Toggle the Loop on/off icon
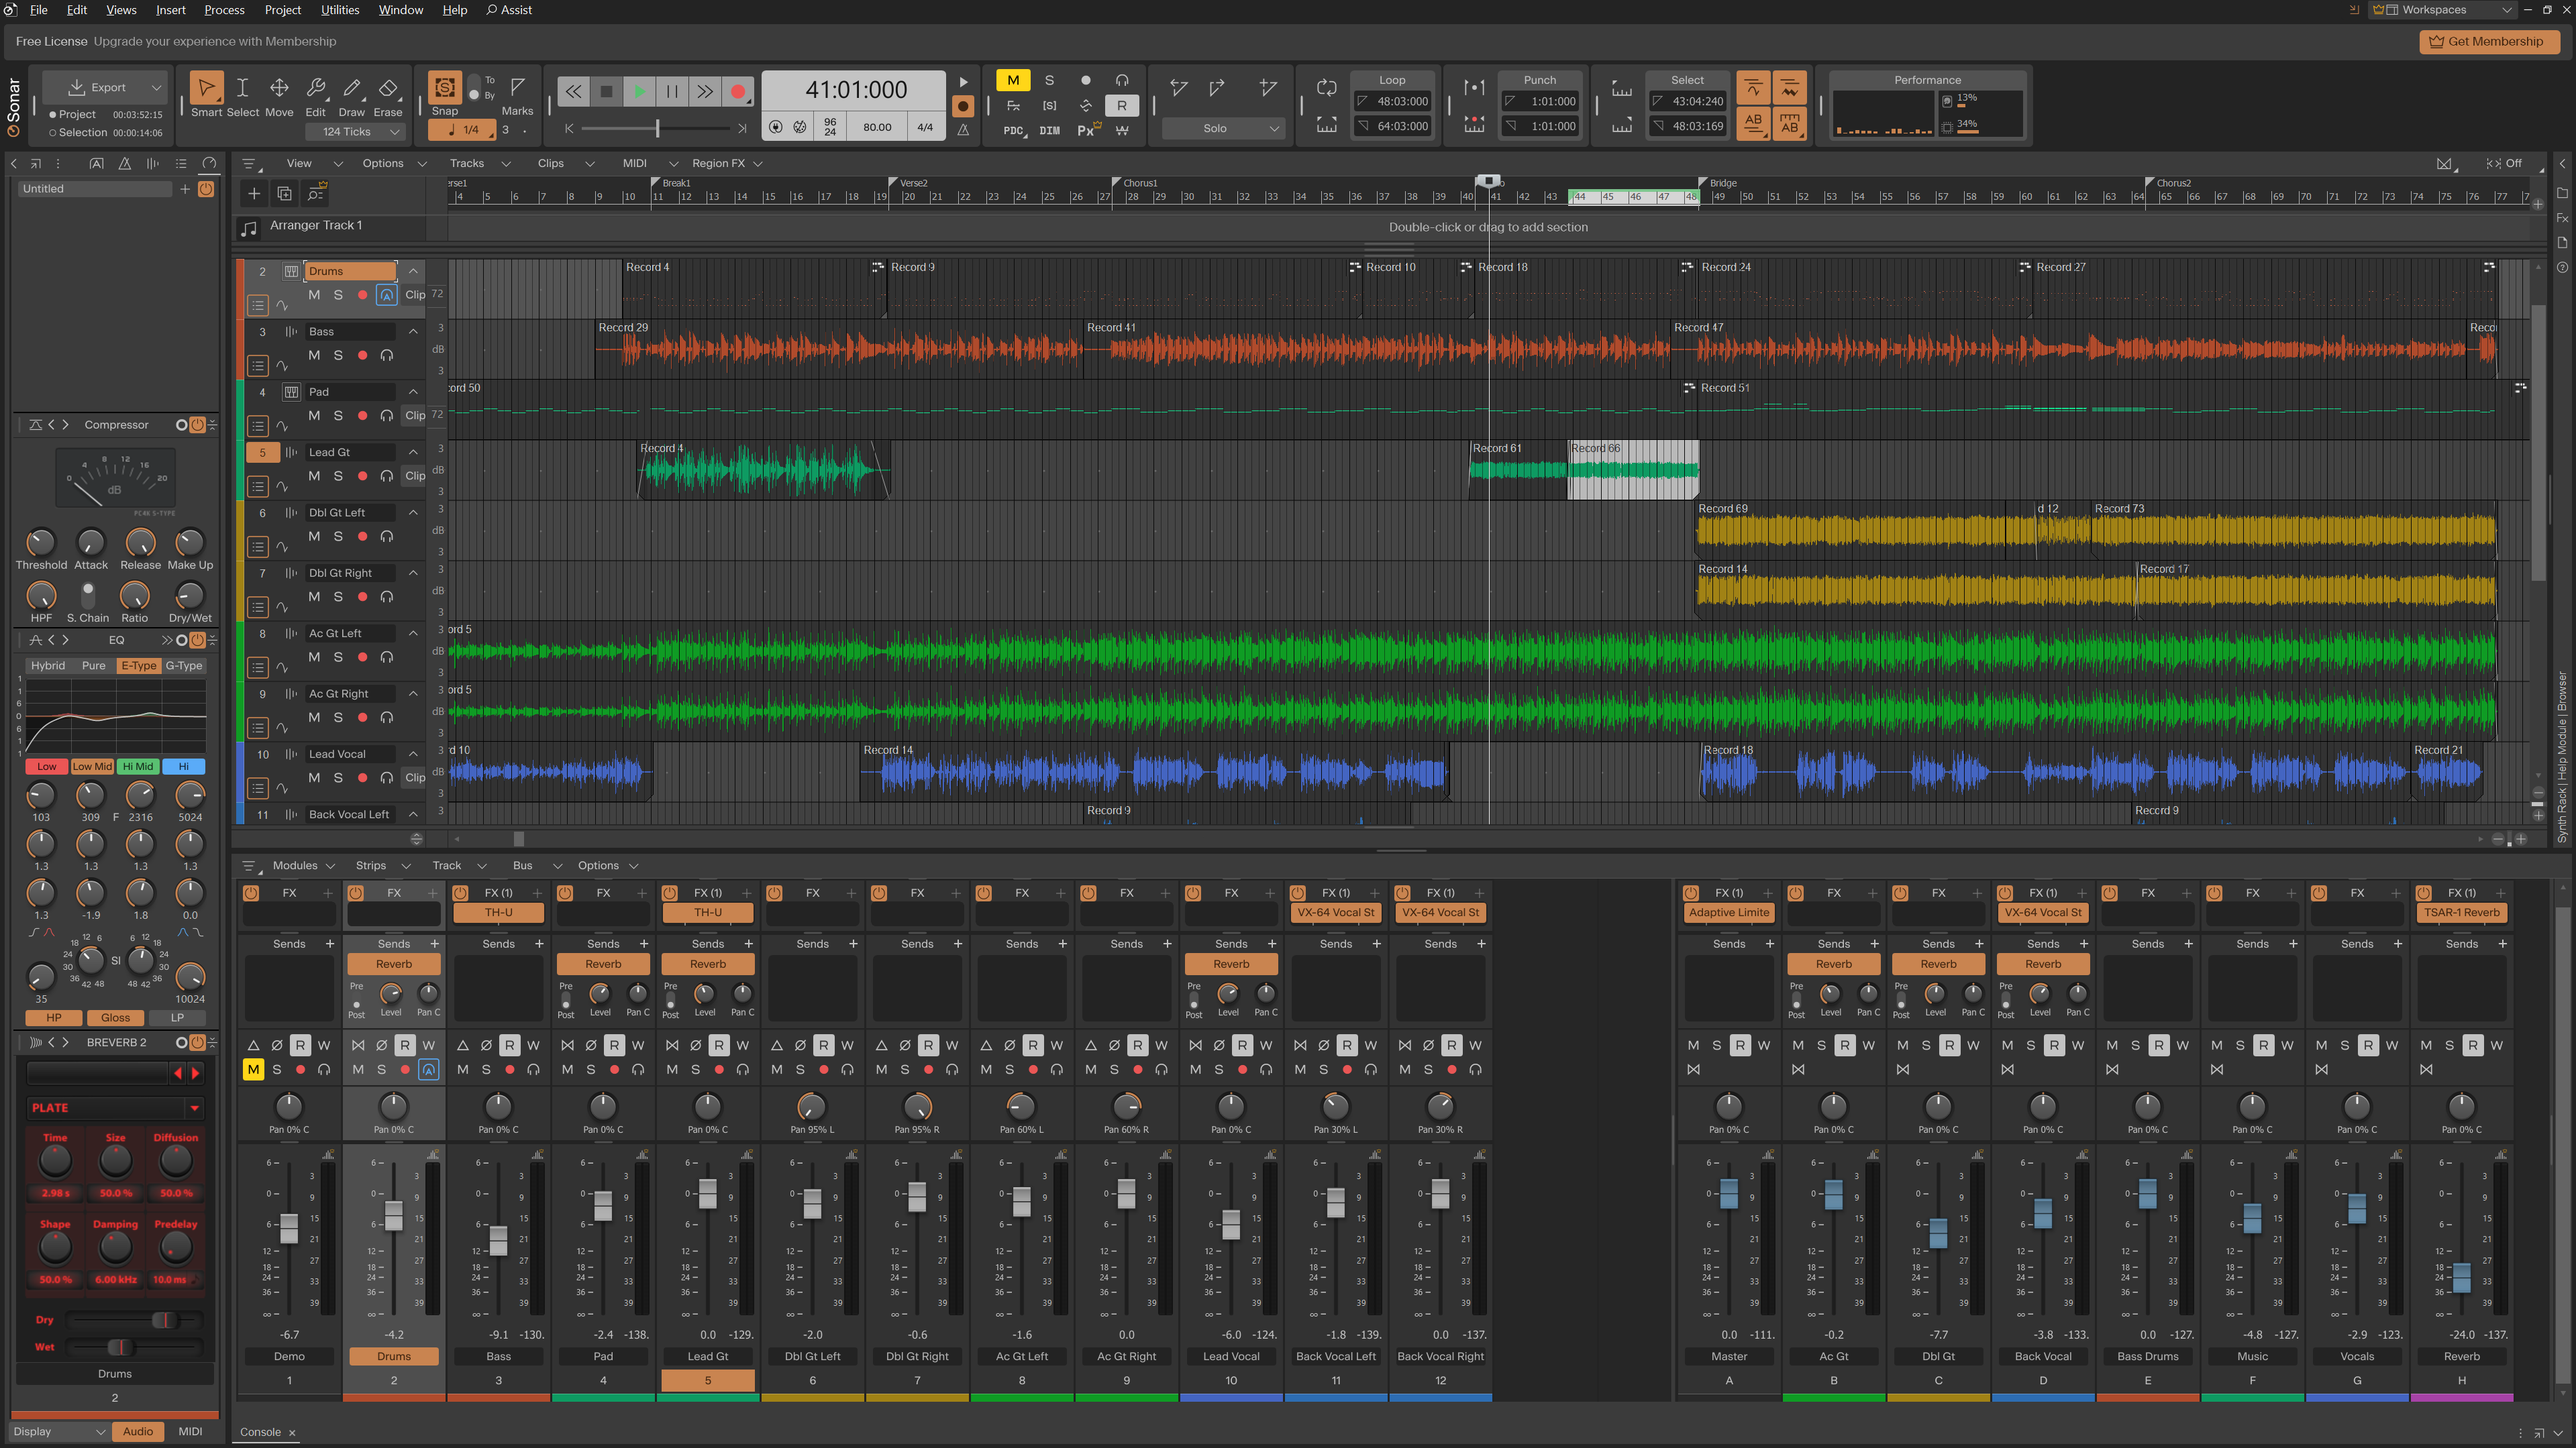 point(1326,88)
